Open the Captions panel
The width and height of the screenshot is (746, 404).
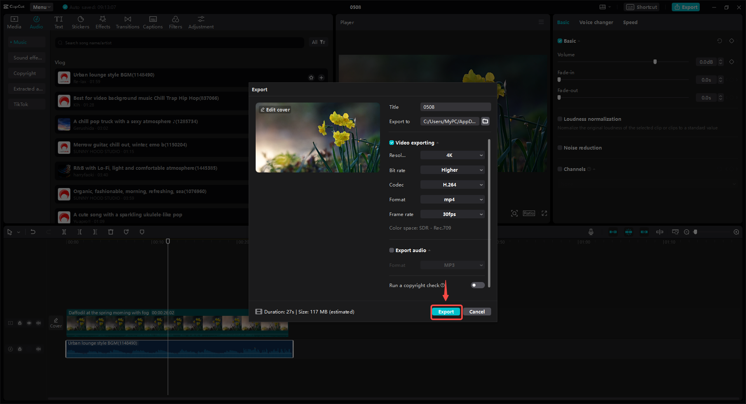click(153, 22)
